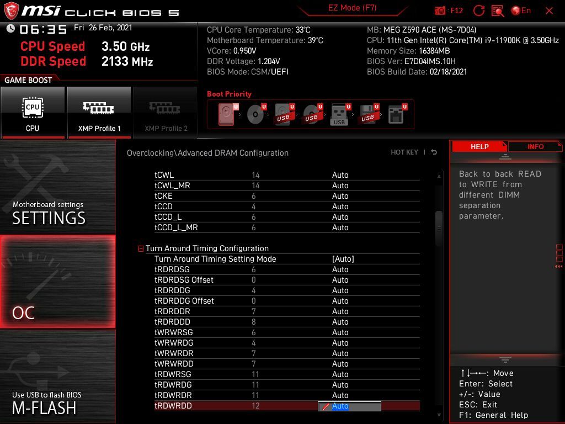
Task: Select the network boot priority device
Action: [x=397, y=114]
